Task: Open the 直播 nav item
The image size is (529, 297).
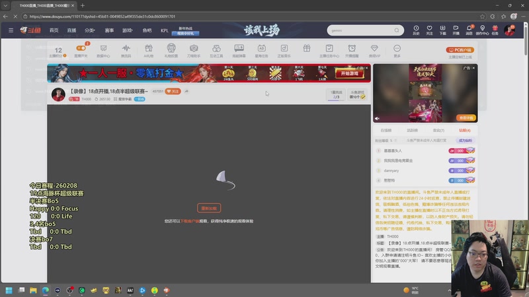Action: click(x=71, y=30)
